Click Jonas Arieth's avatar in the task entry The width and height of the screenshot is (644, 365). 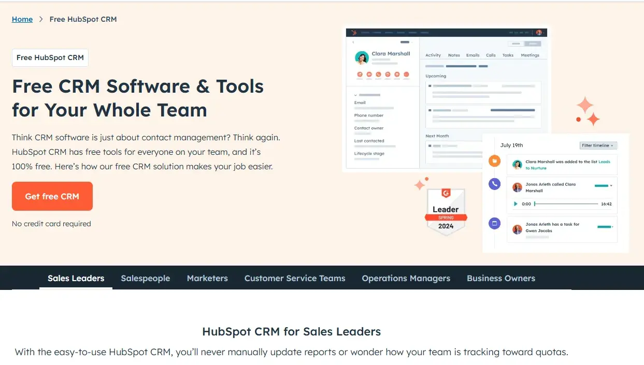pyautogui.click(x=517, y=229)
